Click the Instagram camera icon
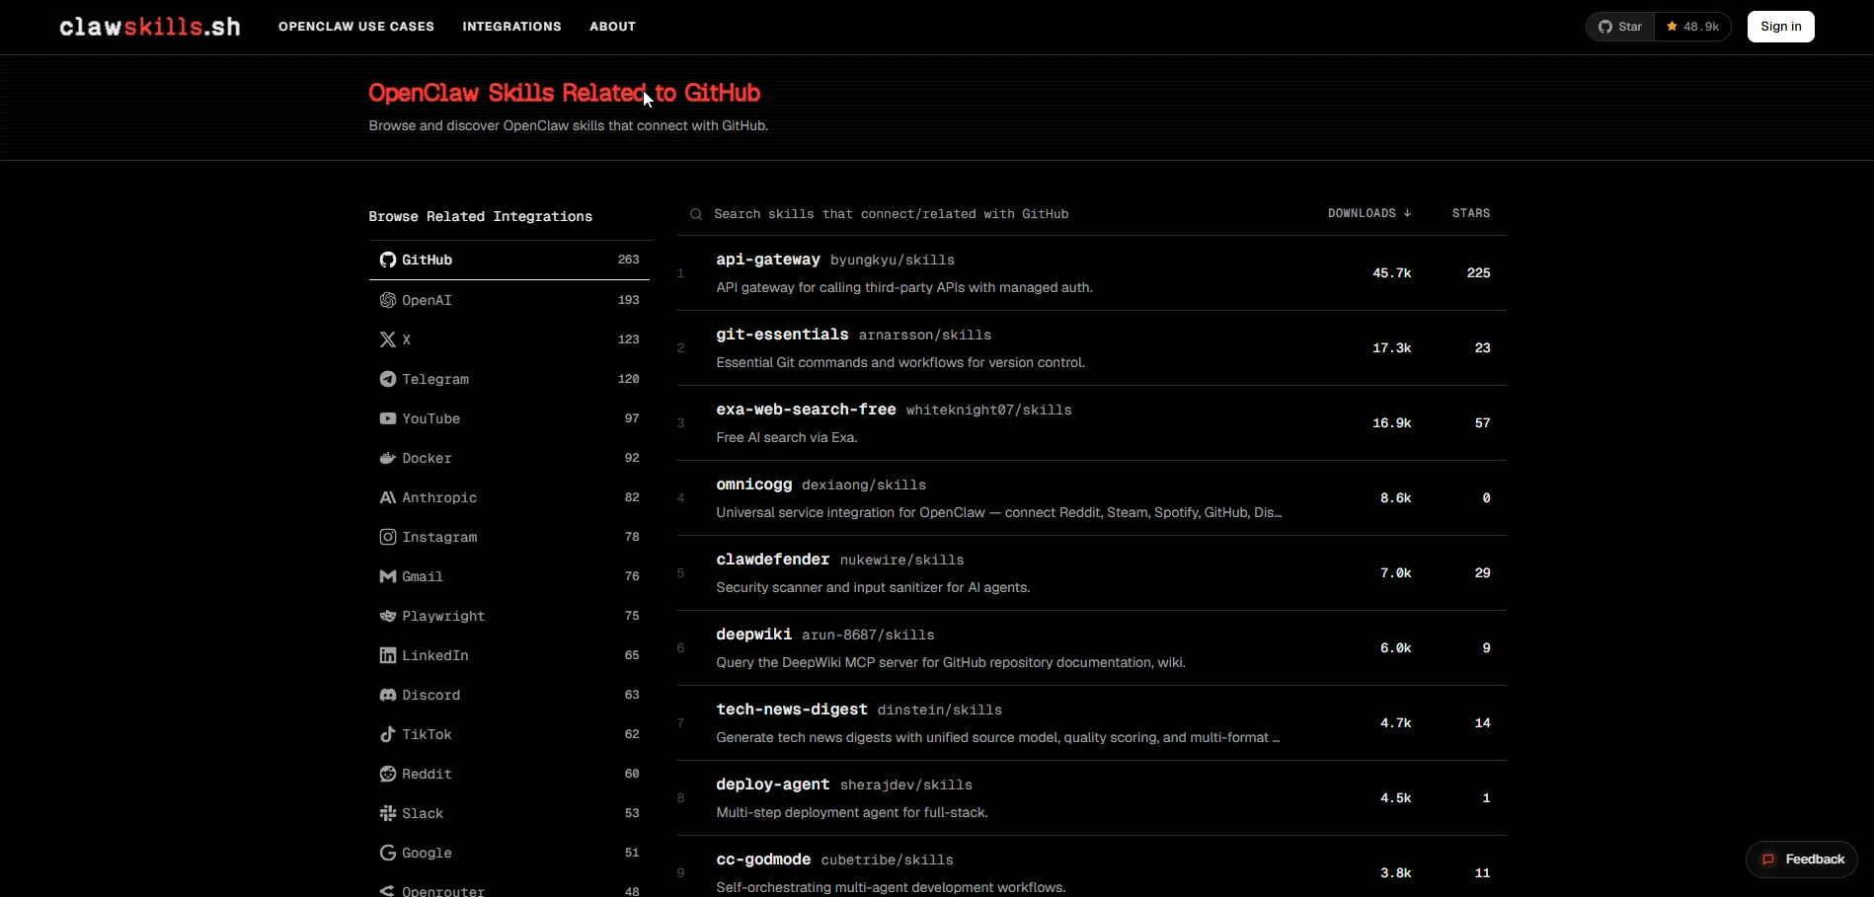This screenshot has width=1874, height=897. [x=388, y=537]
